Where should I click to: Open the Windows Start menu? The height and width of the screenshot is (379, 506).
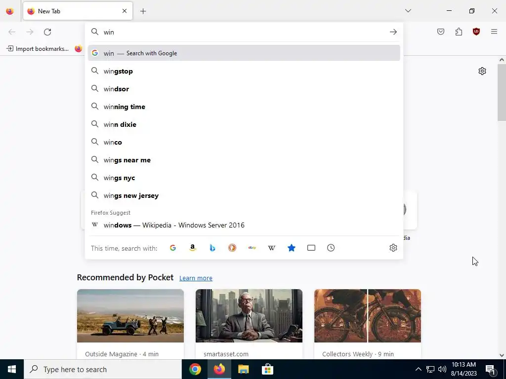point(12,369)
